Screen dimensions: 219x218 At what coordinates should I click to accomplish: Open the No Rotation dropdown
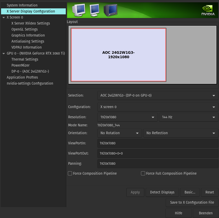[x=120, y=133]
